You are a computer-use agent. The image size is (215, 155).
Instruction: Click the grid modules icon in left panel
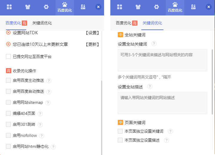[x=9, y=7]
